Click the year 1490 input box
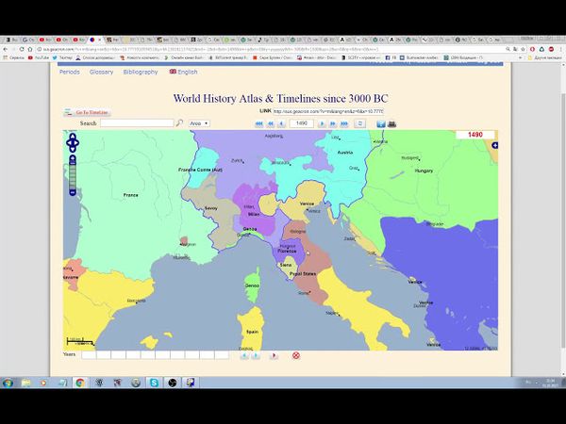Screen dimensions: 566x424 pos(302,123)
